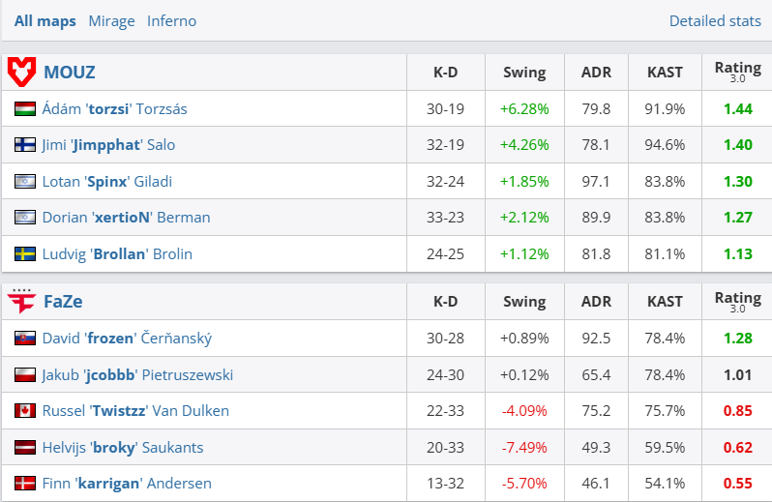
Task: Select the Inferno map tab
Action: pos(171,21)
